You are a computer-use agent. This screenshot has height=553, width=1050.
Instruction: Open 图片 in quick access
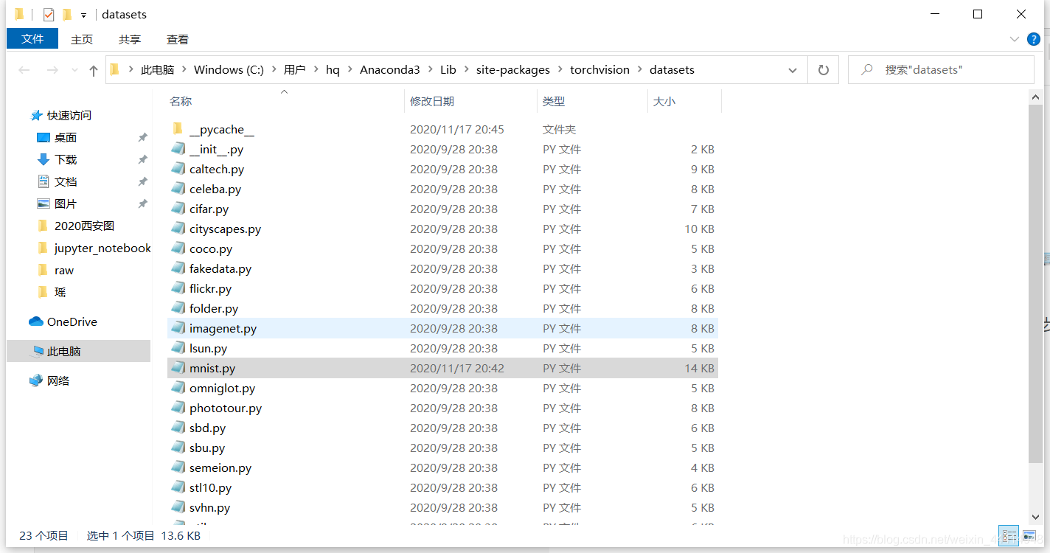pyautogui.click(x=66, y=204)
